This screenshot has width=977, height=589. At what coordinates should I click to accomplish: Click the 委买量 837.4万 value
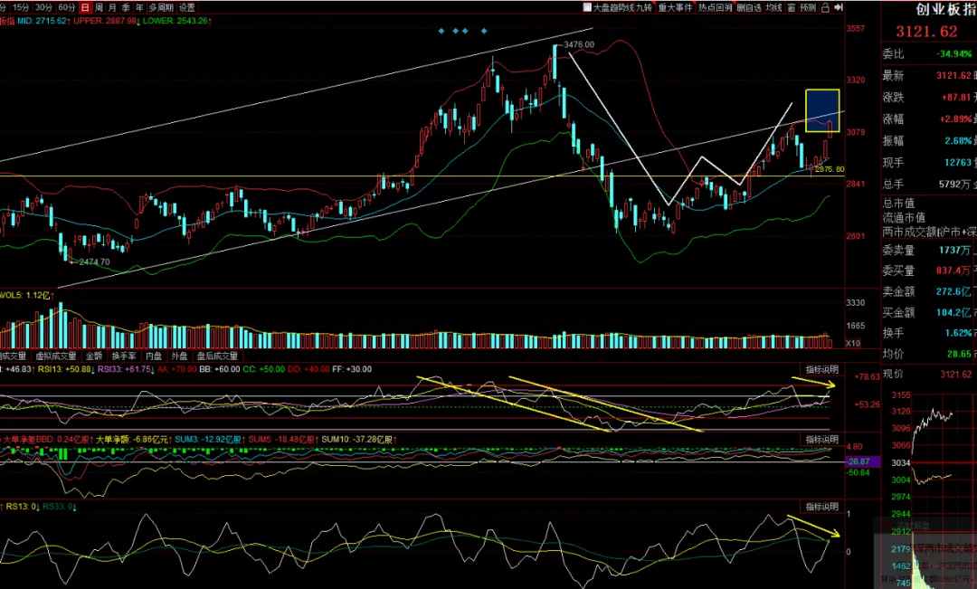[953, 271]
